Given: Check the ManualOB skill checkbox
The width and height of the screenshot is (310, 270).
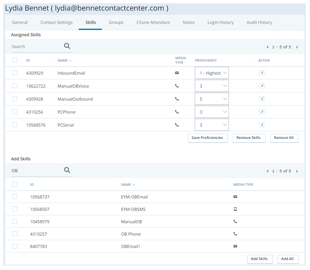Looking at the screenshot, I should point(15,221).
